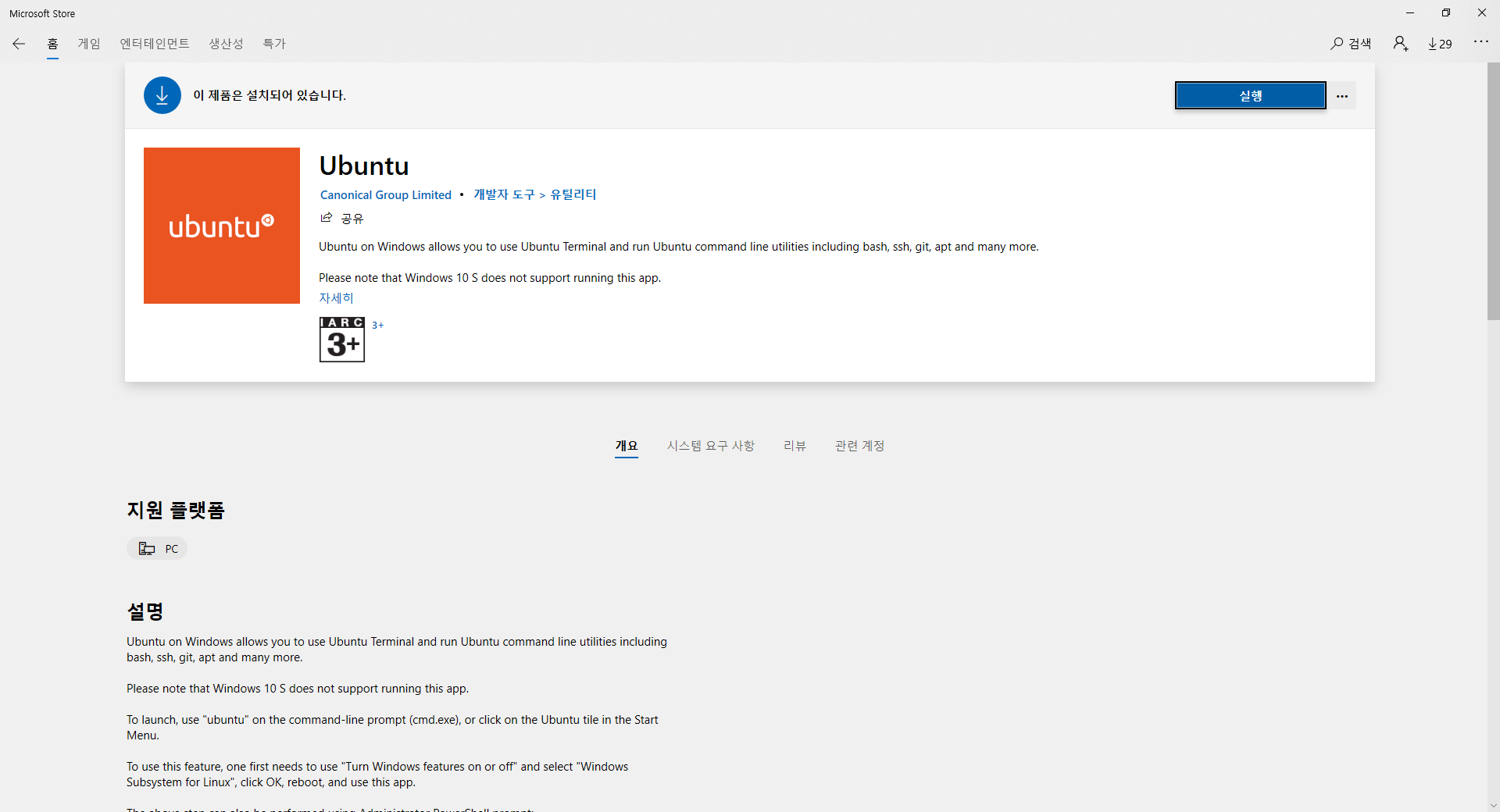Click the blue installed-status download icon
The width and height of the screenshot is (1500, 812).
(x=162, y=95)
